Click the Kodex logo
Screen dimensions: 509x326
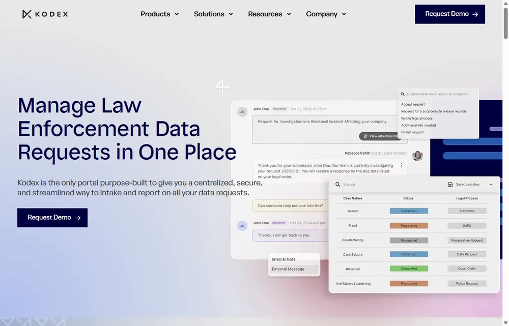point(45,14)
